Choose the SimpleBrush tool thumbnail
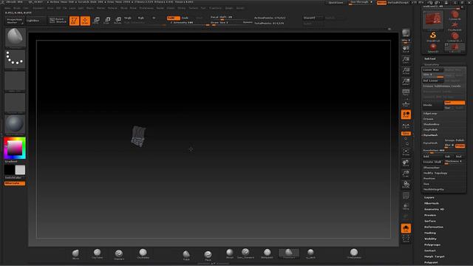Viewport: 473px width, 266px height. click(433, 37)
